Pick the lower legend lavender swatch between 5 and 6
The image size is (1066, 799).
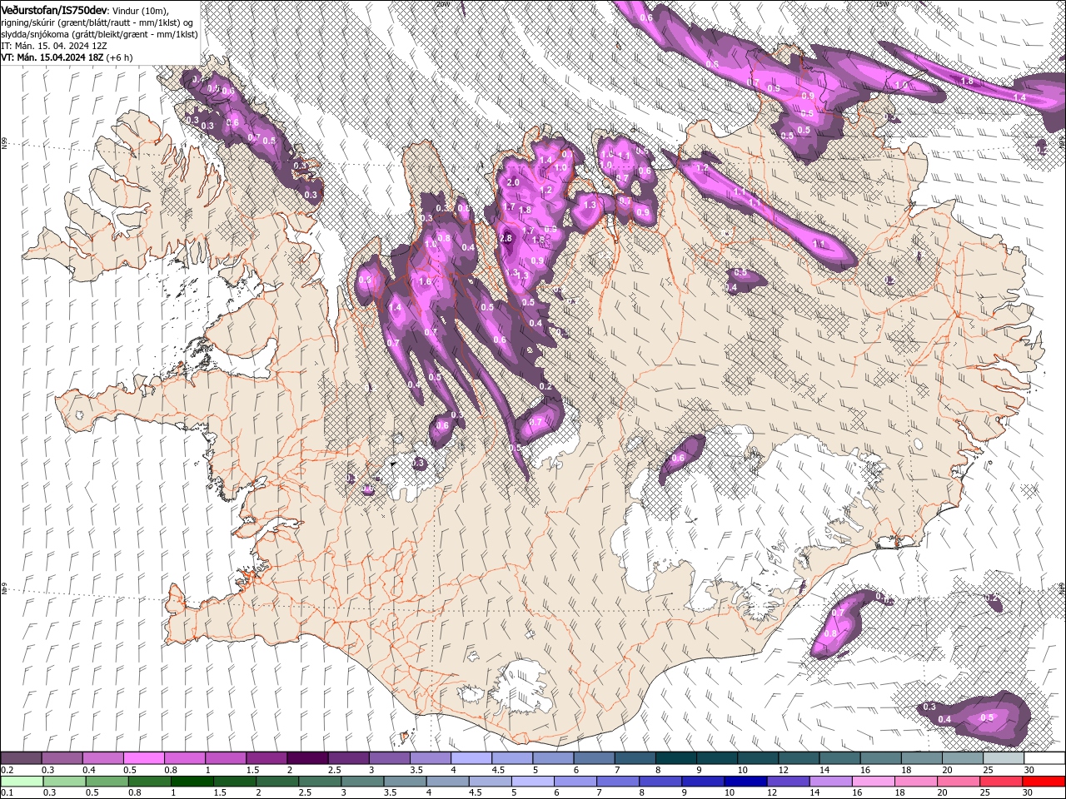pos(532,782)
